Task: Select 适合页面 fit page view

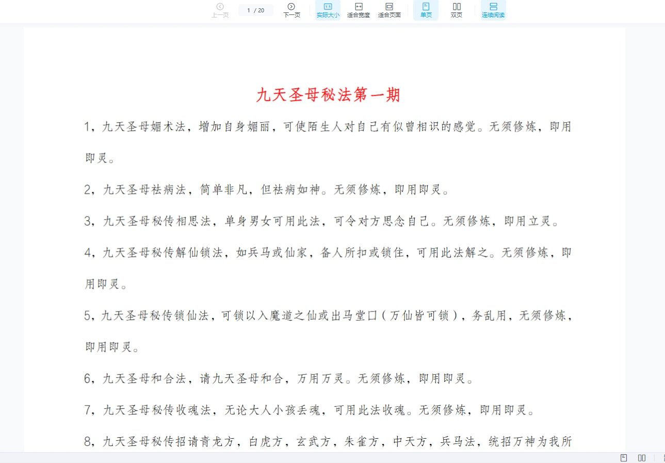Action: pyautogui.click(x=390, y=10)
